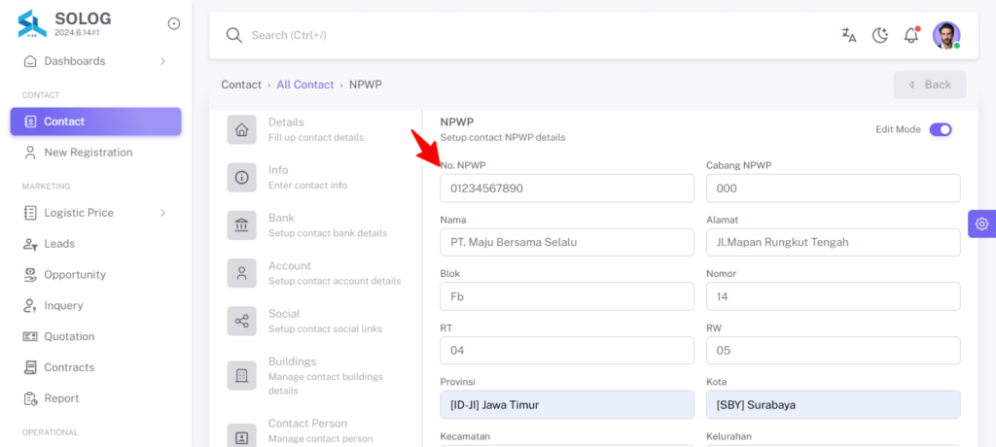Expand the Dashboards menu chevron

pyautogui.click(x=162, y=61)
